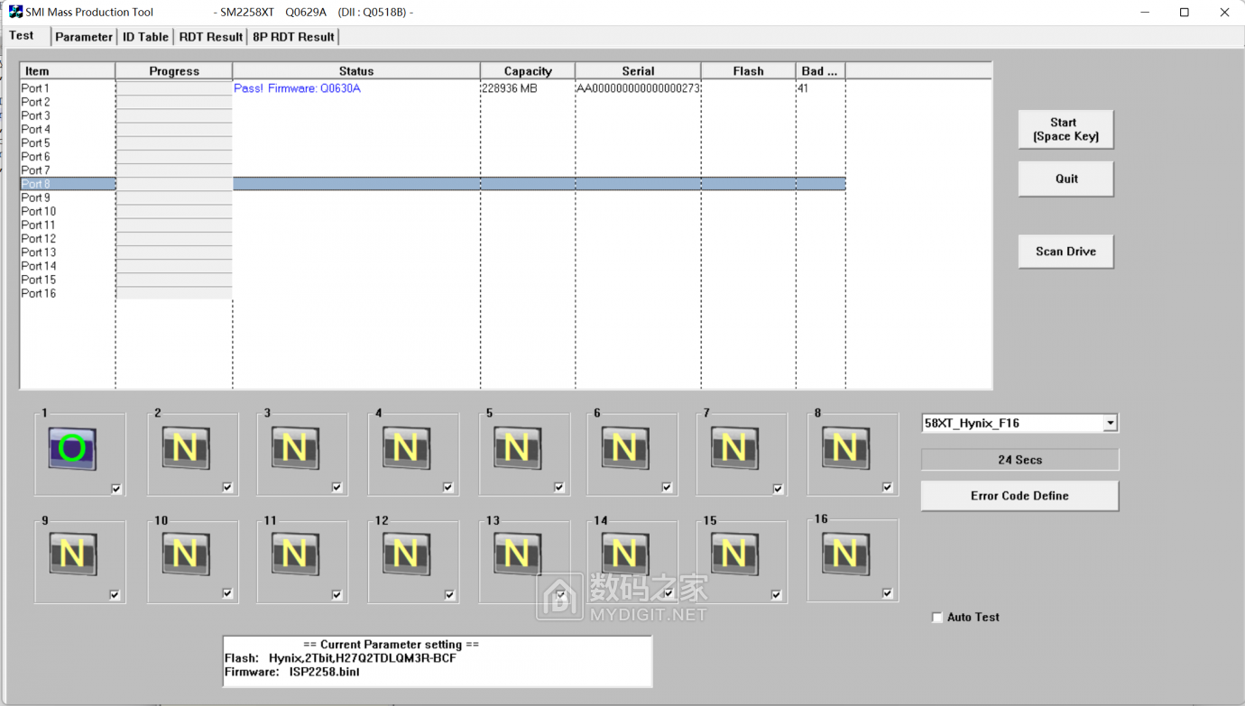Screen dimensions: 1245x706
Task: Click the port 2 N status icon
Action: [185, 447]
